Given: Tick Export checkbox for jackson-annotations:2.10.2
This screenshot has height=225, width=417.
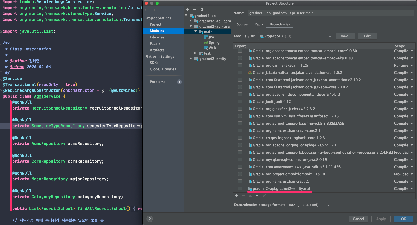Looking at the screenshot, I should tap(240, 80).
